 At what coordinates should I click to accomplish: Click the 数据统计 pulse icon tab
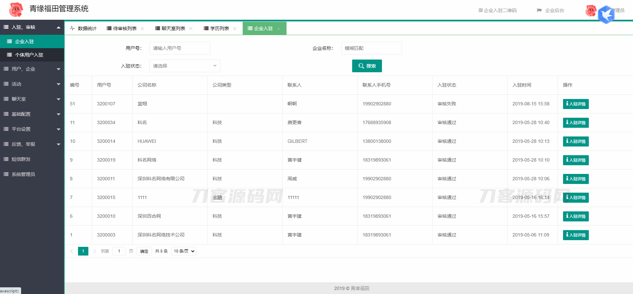83,28
